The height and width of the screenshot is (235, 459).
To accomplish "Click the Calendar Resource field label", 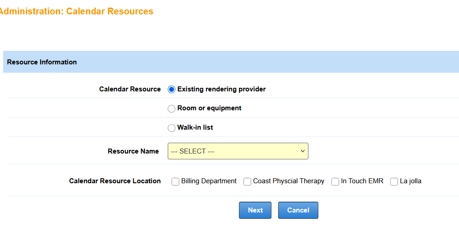I will pos(130,89).
